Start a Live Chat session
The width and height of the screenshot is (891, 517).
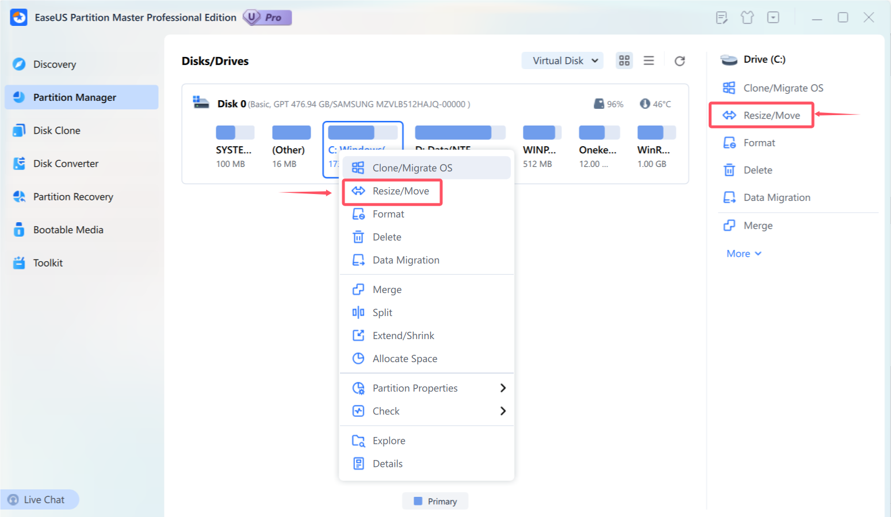pos(39,500)
